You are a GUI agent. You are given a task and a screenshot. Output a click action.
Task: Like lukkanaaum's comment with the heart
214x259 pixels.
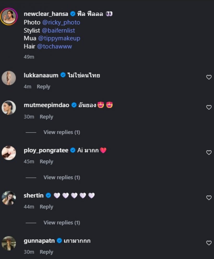(209, 77)
